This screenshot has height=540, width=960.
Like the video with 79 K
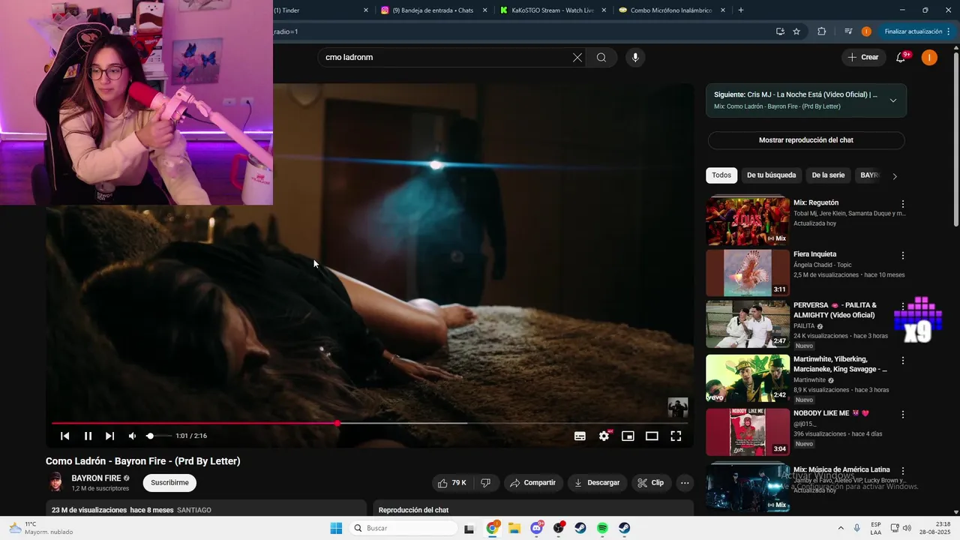coord(452,483)
